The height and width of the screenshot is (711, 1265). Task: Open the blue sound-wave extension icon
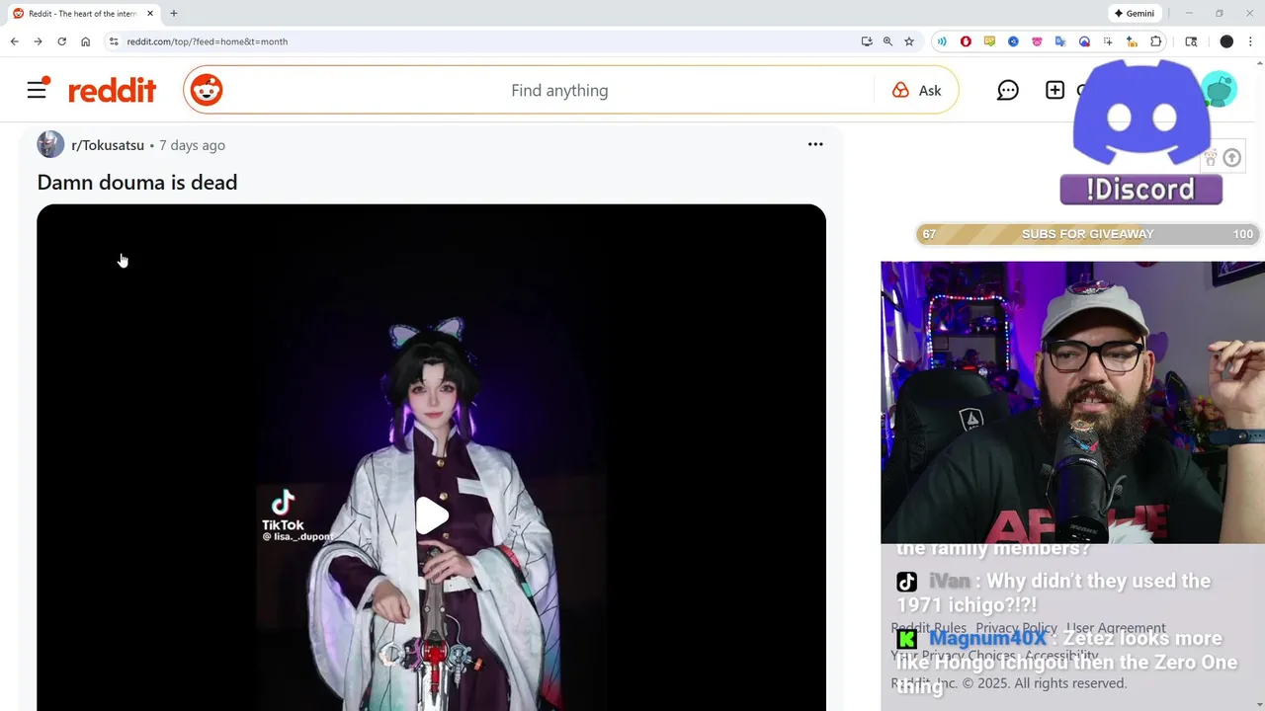pos(942,41)
